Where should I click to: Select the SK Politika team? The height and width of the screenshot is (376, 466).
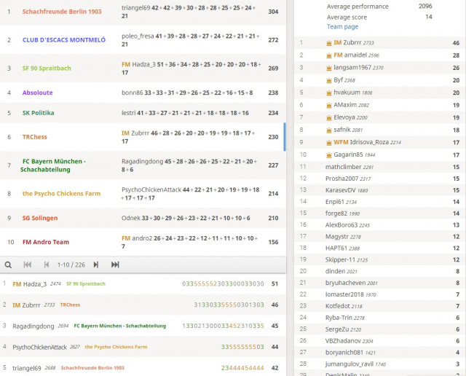click(38, 113)
